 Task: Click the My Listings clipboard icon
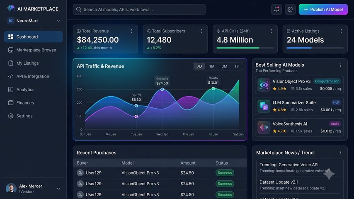[11, 63]
